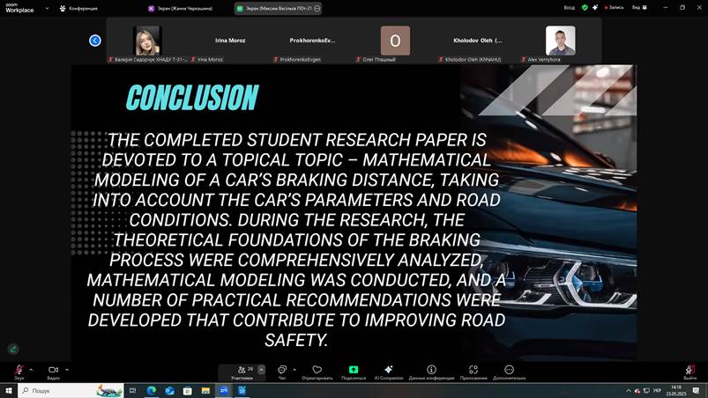Open the Apps menu in toolbar
This screenshot has width=708, height=398.
pyautogui.click(x=473, y=371)
